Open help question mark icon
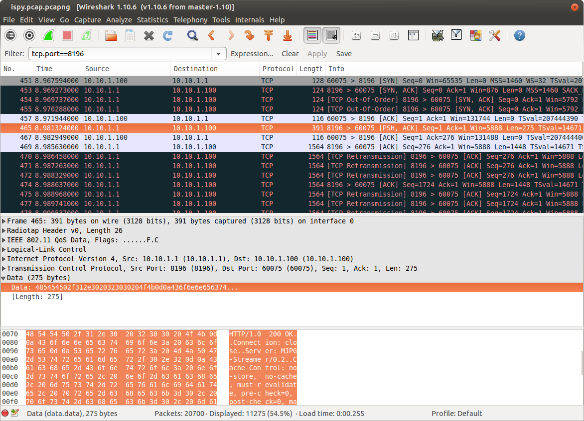This screenshot has height=421, width=584. pos(520,35)
